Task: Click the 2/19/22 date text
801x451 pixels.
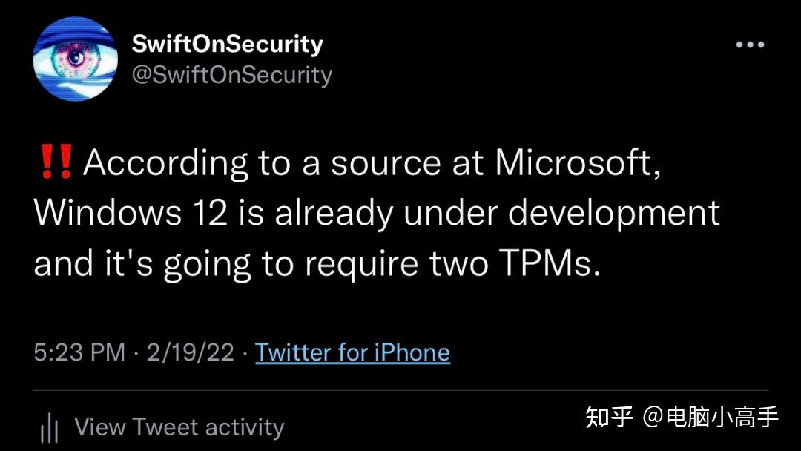Action: tap(190, 352)
